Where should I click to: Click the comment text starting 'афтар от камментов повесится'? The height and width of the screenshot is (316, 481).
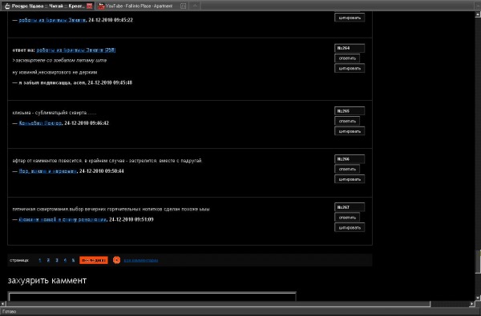pos(107,161)
